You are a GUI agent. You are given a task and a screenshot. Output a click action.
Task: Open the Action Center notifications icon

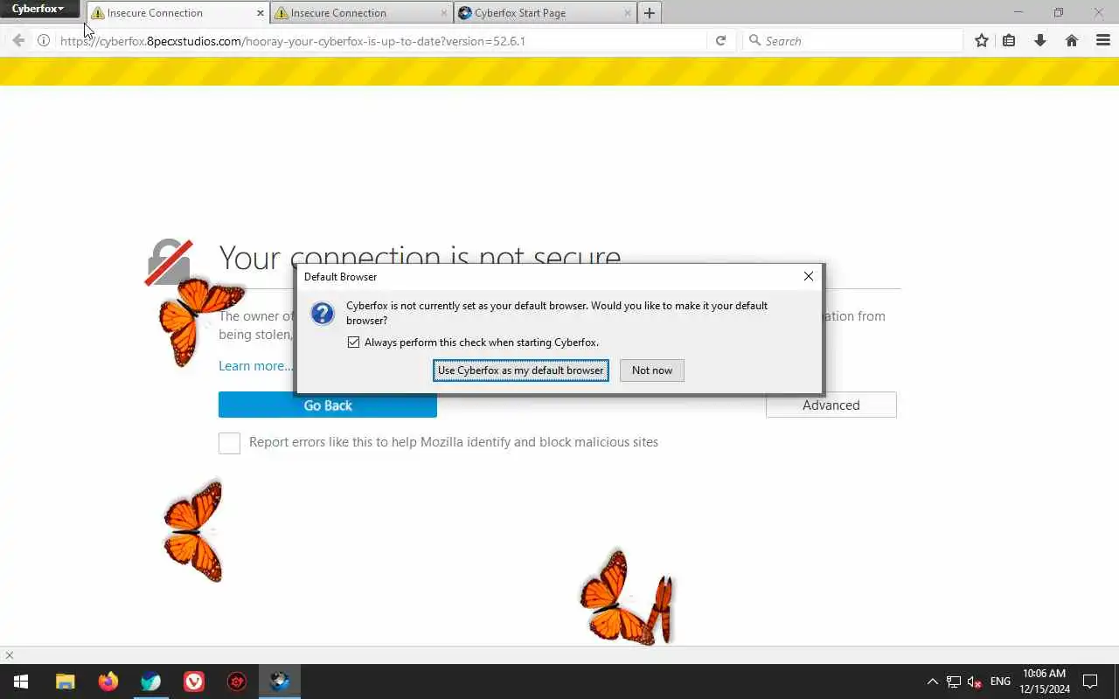(x=1090, y=682)
